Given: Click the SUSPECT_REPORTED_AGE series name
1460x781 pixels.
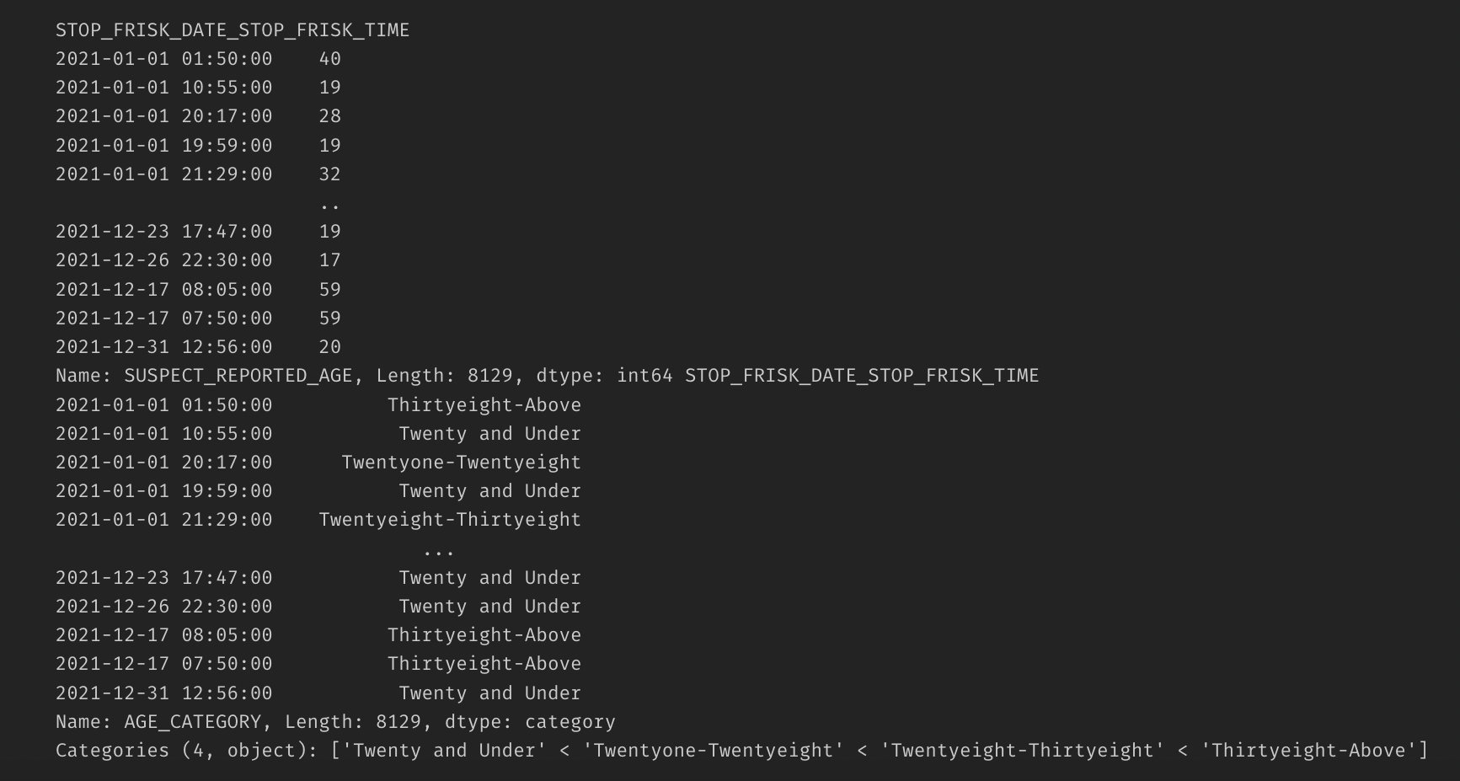Looking at the screenshot, I should tap(238, 376).
